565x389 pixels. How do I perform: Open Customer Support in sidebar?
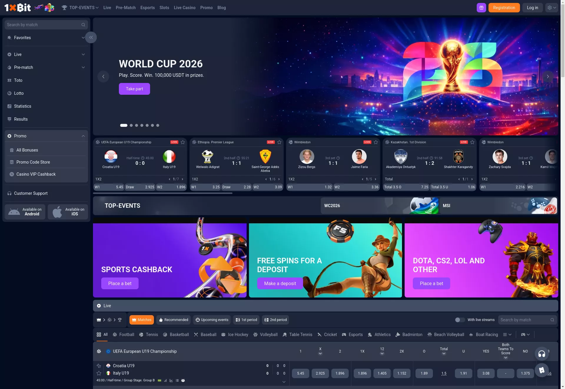46,193
